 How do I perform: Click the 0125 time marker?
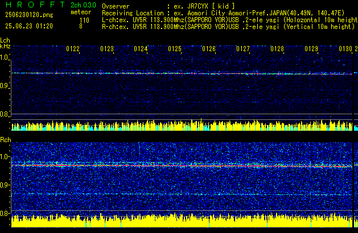175,49
